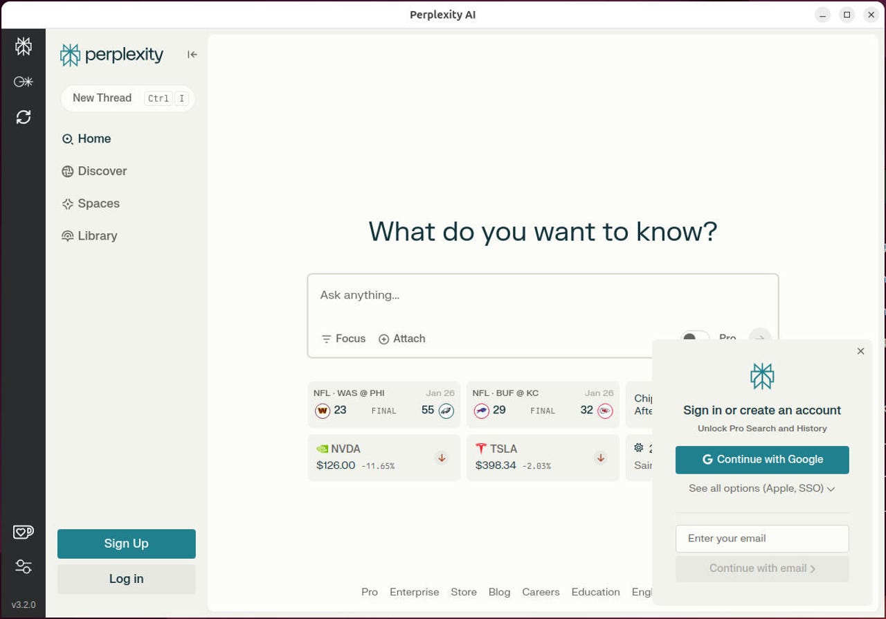Click the 'Unlock Pro Search and History' text

point(762,429)
